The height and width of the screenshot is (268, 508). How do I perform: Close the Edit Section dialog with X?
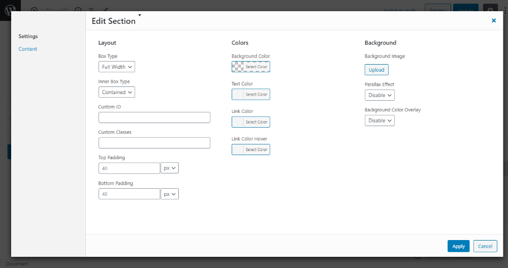494,20
